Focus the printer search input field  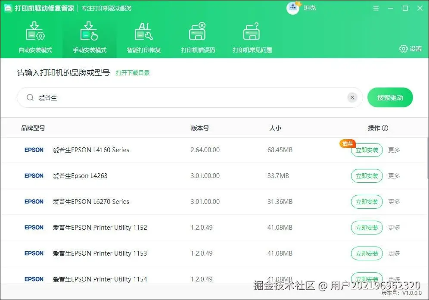190,97
